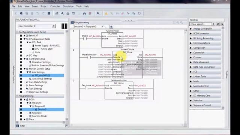Click the Delete trash toolbar icon
This screenshot has height=135, width=240.
32,13
